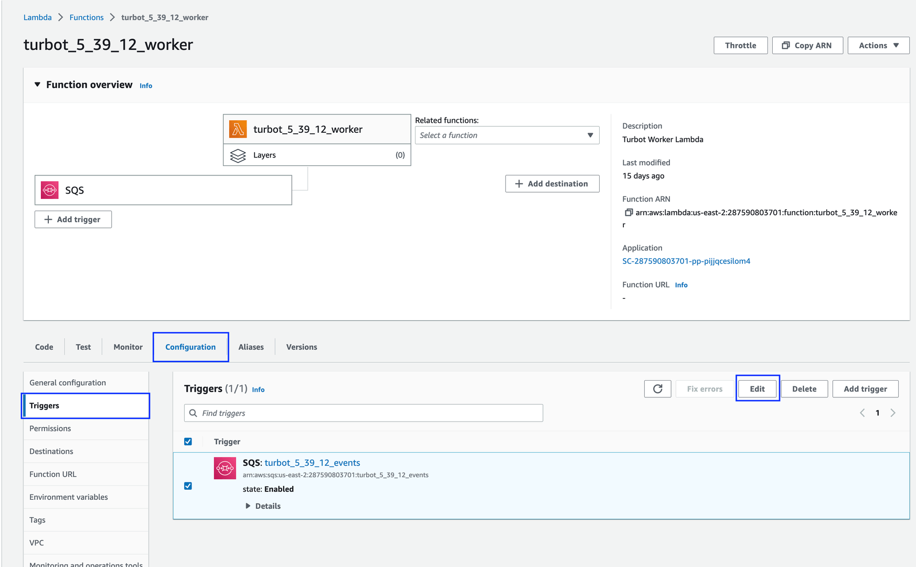Image resolution: width=916 pixels, height=567 pixels.
Task: Expand the trigger Details section
Action: point(263,506)
